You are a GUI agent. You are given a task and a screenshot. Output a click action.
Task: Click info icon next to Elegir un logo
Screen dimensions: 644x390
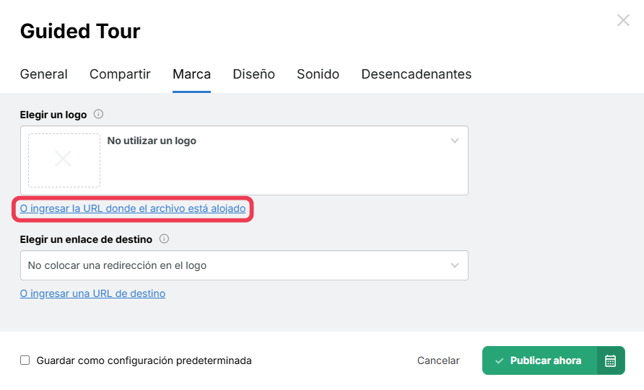[99, 114]
